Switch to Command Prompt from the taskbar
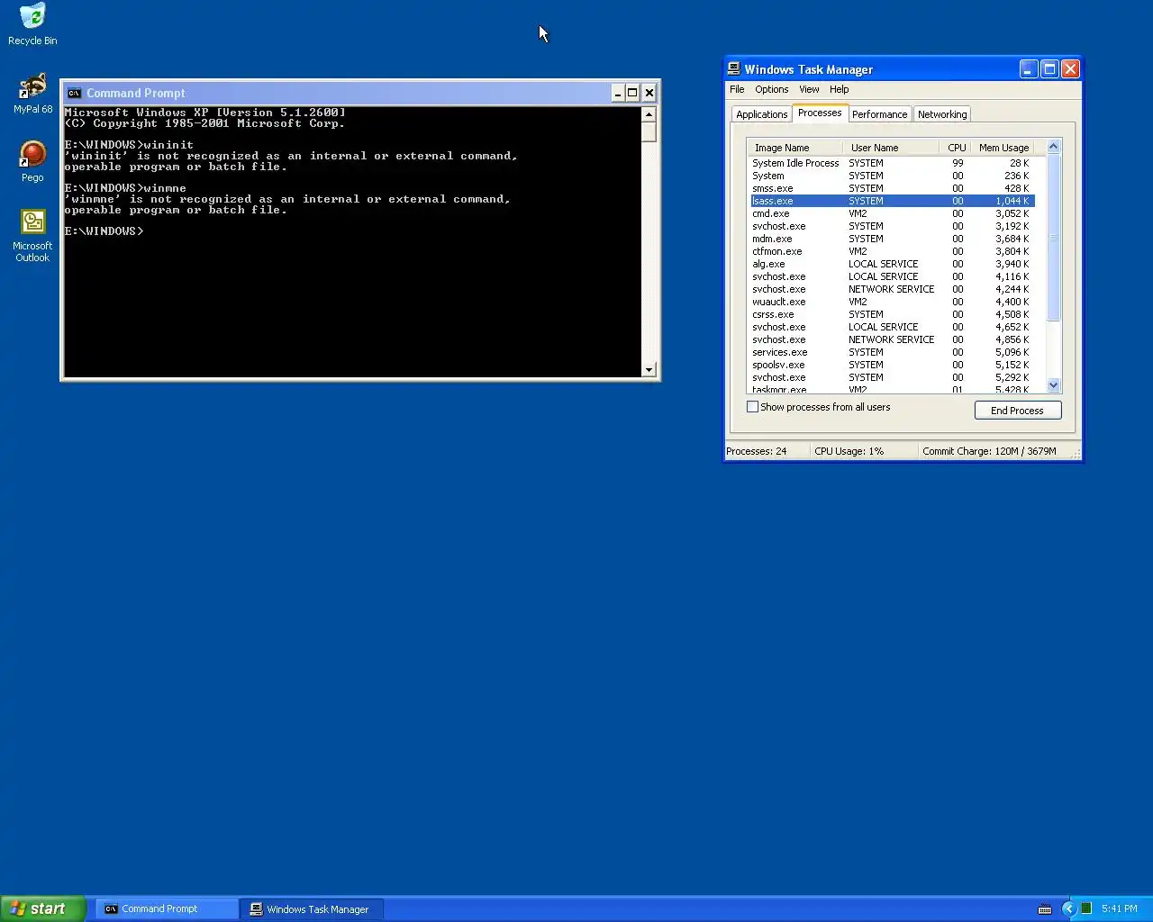Image resolution: width=1153 pixels, height=922 pixels. point(168,909)
